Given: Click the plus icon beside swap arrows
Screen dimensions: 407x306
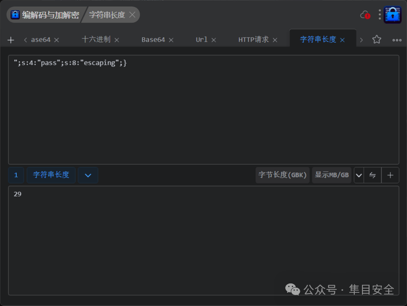Looking at the screenshot, I should click(390, 176).
